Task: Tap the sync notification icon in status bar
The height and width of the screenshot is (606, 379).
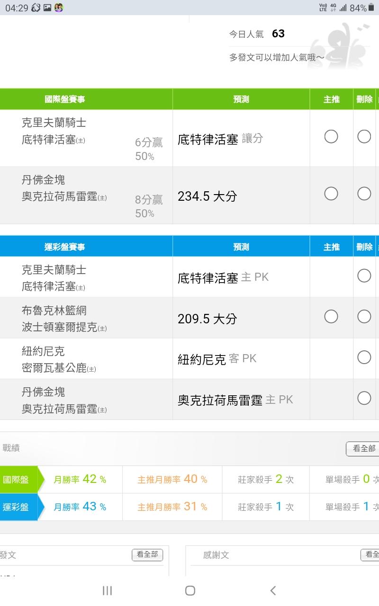Action: point(36,8)
